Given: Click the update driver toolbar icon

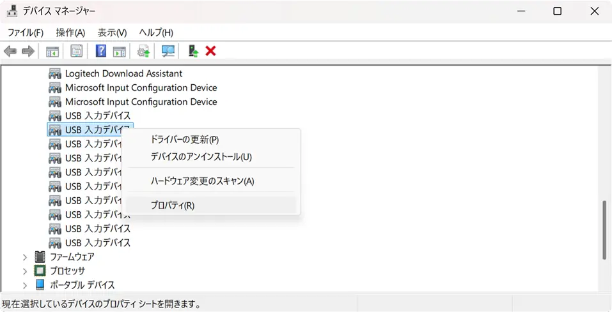Looking at the screenshot, I should click(x=144, y=51).
